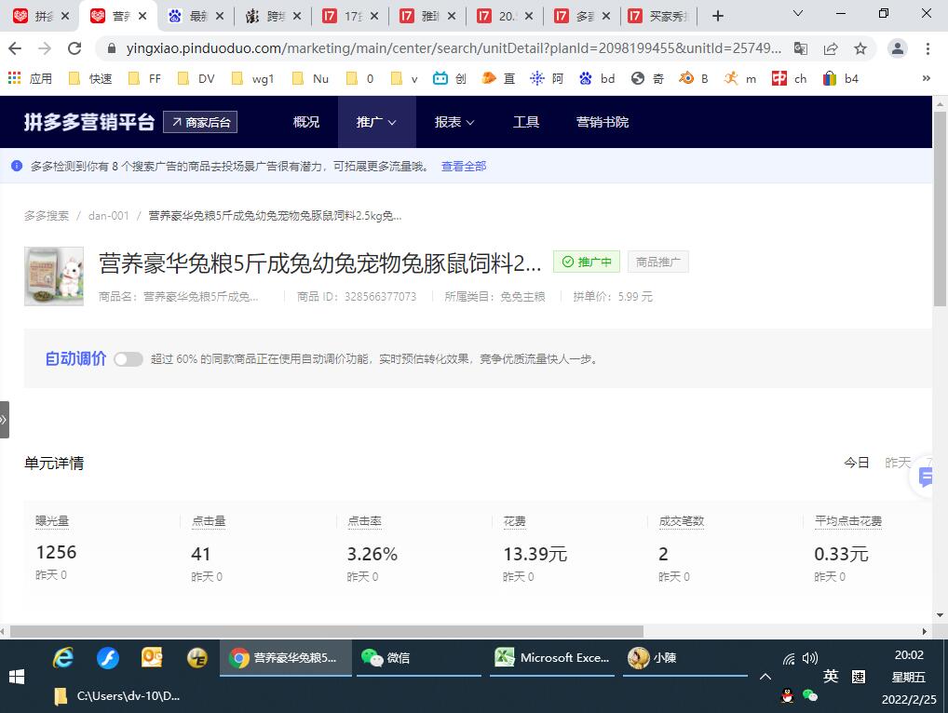Open the wg1 bookmark folder
Viewport: 948px width, 713px height.
(x=253, y=78)
